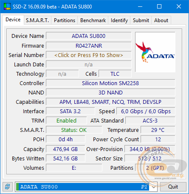Screen dimensions: 189x194
Task: Click the Technology n/a field
Action: click(x=62, y=74)
